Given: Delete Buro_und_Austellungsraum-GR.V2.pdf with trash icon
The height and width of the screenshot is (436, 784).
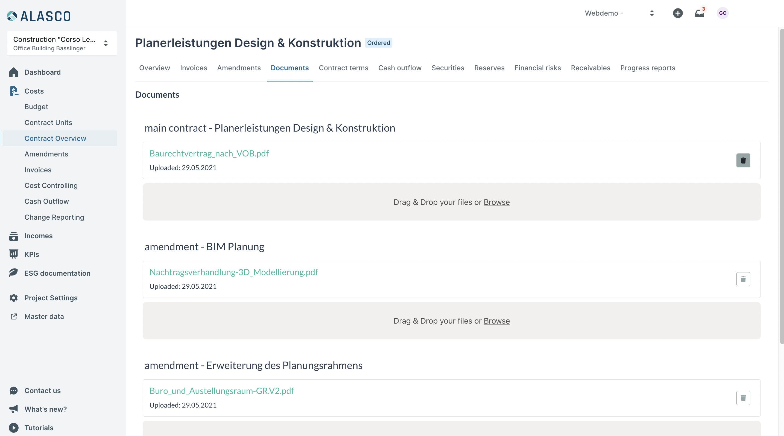Looking at the screenshot, I should tap(743, 398).
